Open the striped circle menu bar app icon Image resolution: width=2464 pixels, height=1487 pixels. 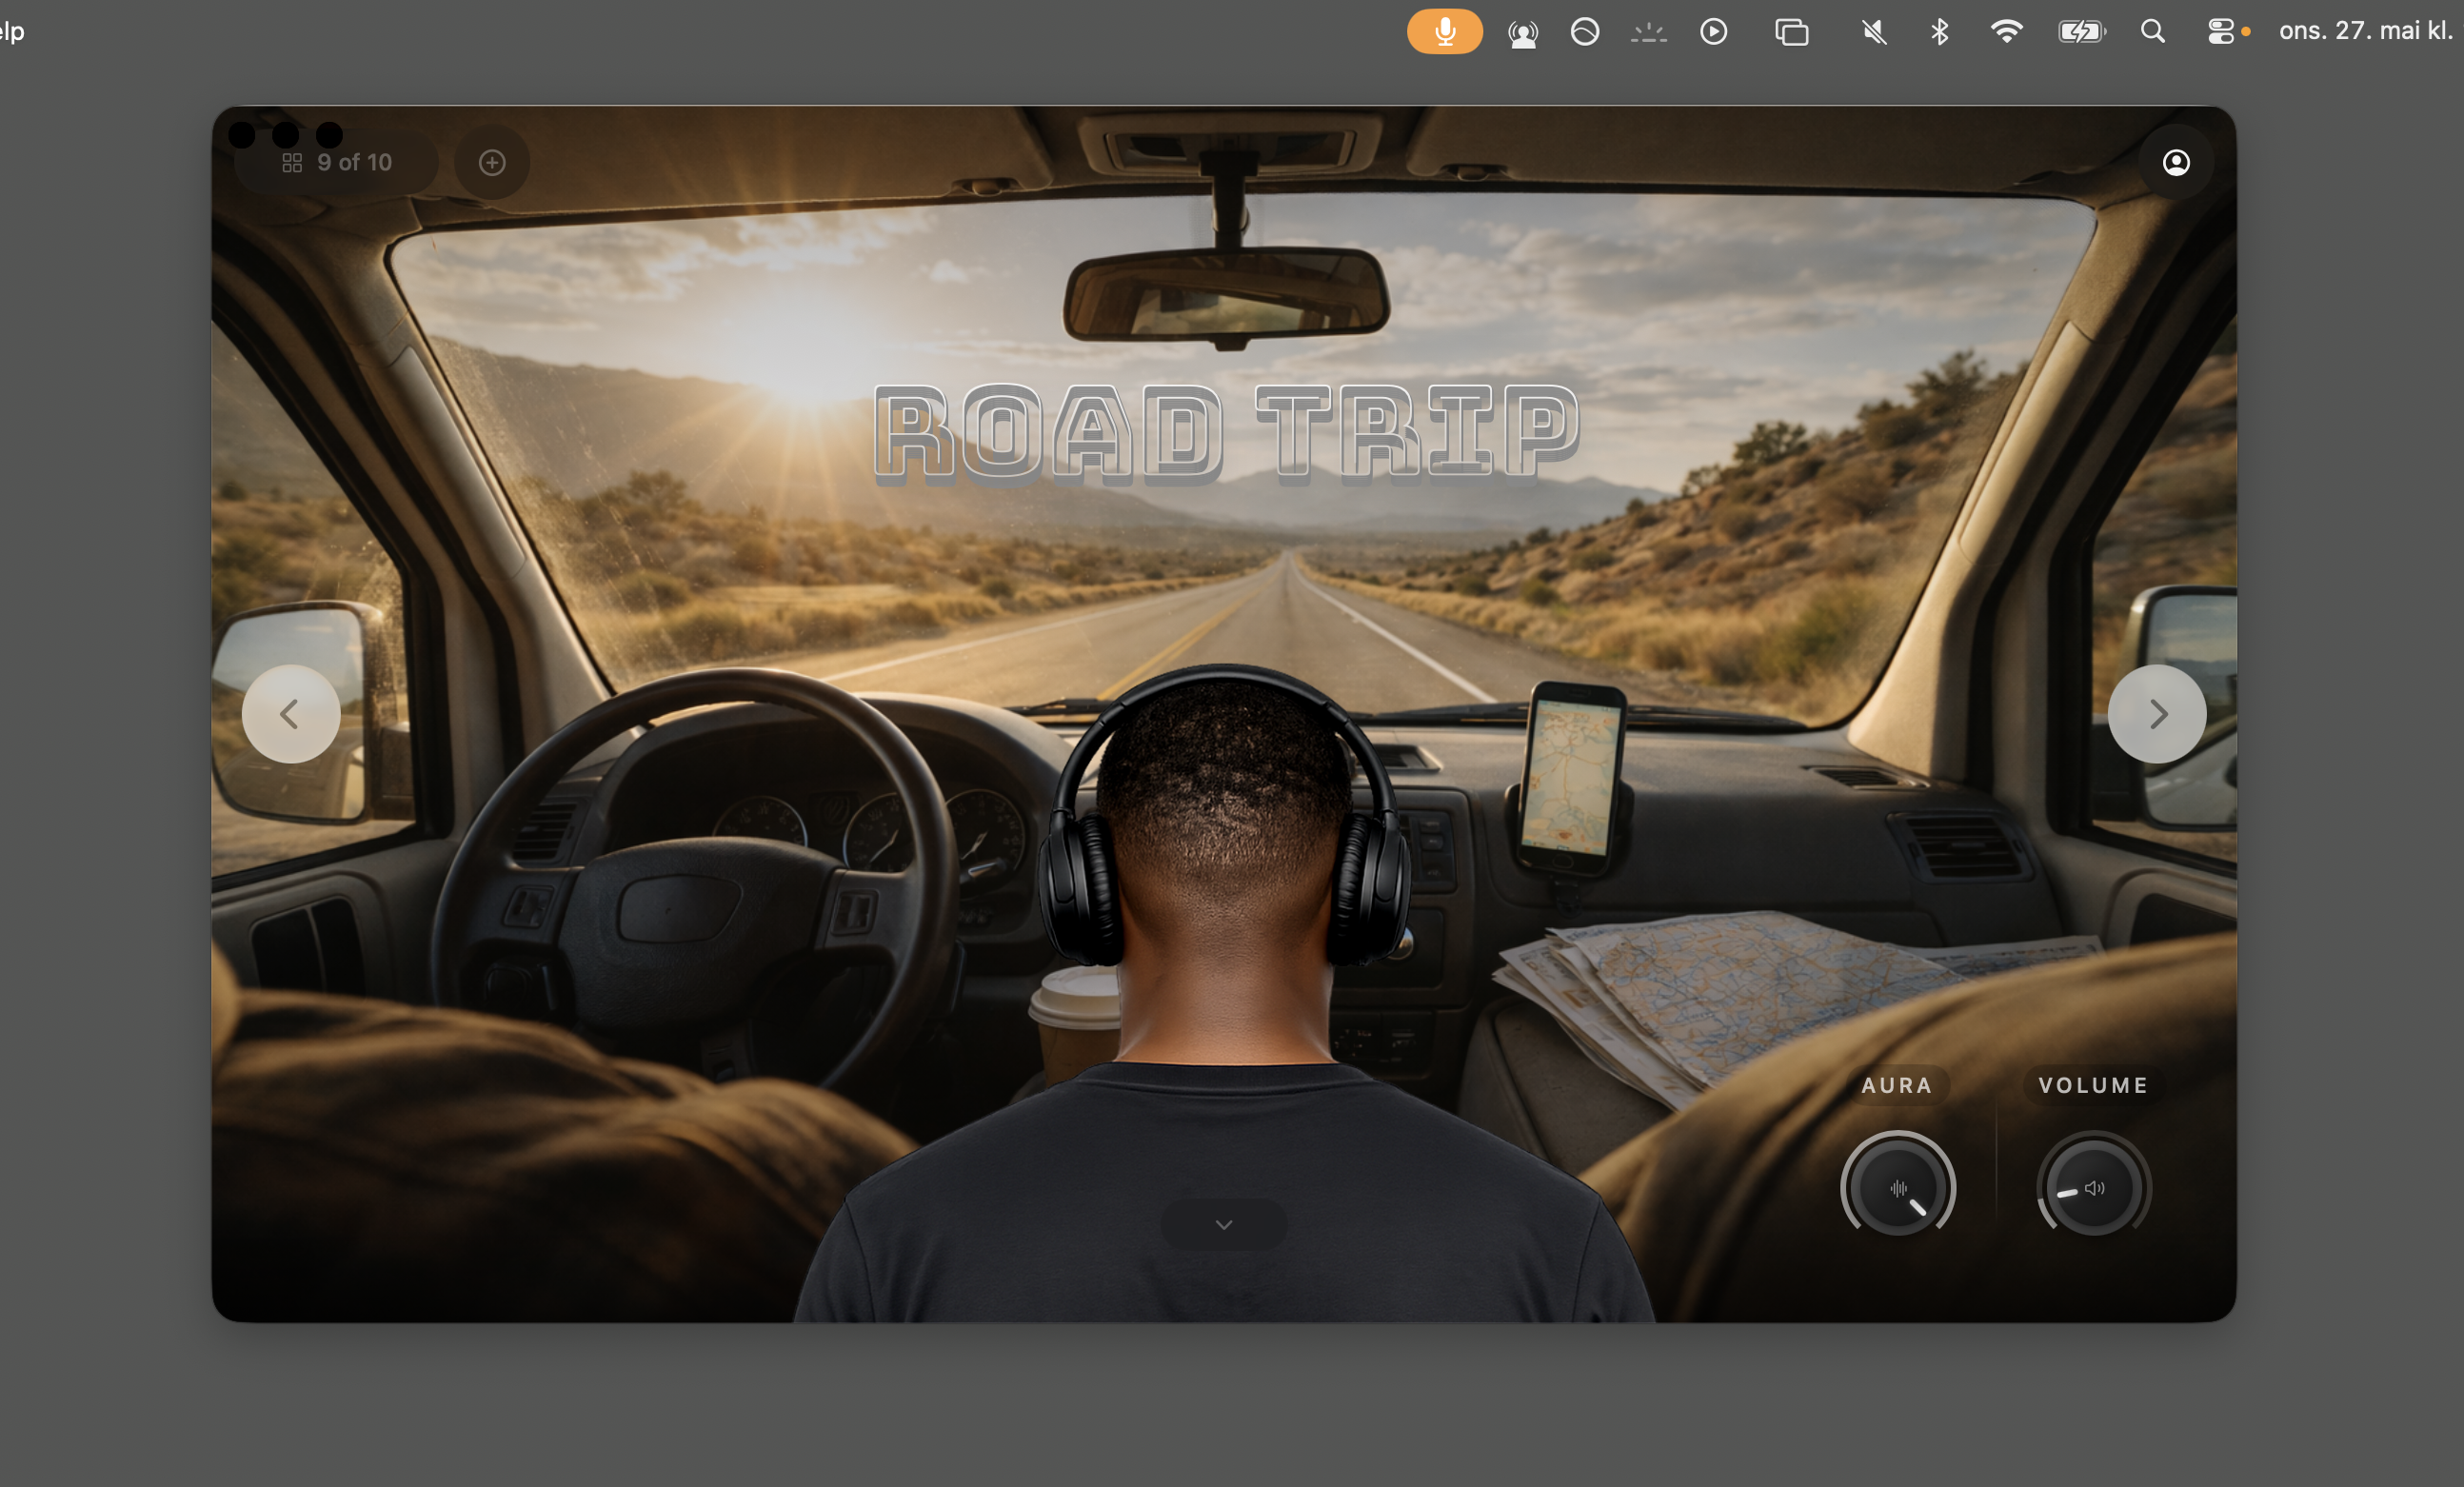pyautogui.click(x=1585, y=32)
